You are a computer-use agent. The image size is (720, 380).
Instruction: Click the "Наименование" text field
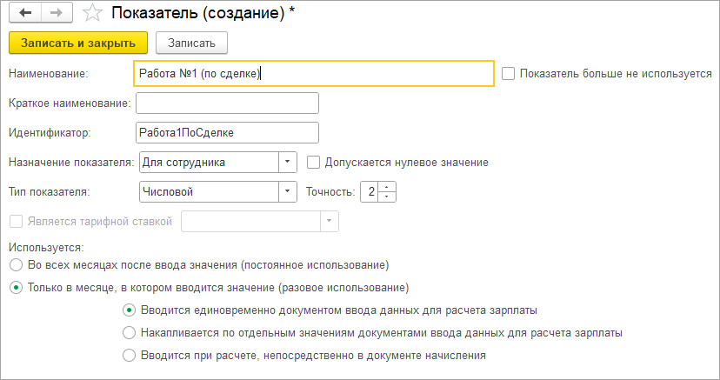click(x=314, y=74)
